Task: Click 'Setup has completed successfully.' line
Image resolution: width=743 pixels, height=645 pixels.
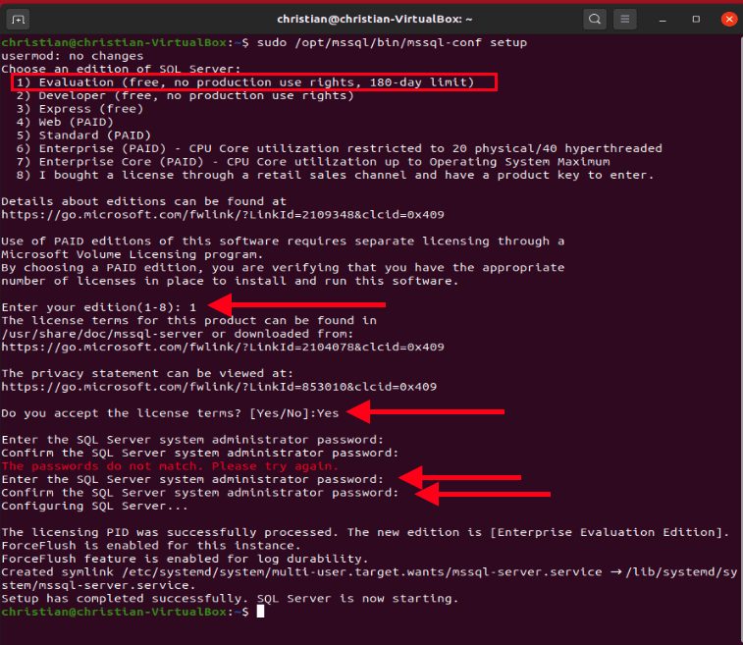Action: [x=230, y=599]
